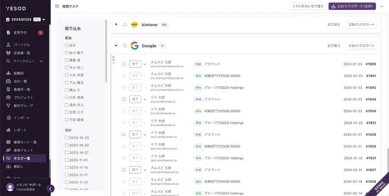Click the Google logo icon
Viewport: 389px width, 196px height.
tap(135, 46)
